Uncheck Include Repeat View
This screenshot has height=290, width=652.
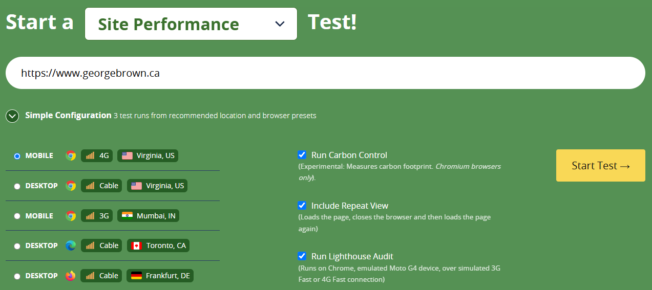pyautogui.click(x=302, y=205)
